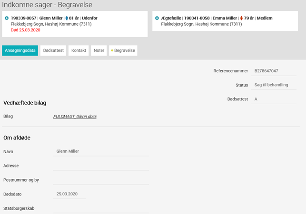
Task: Click red text Død 25.03.2020
Action: [25, 30]
